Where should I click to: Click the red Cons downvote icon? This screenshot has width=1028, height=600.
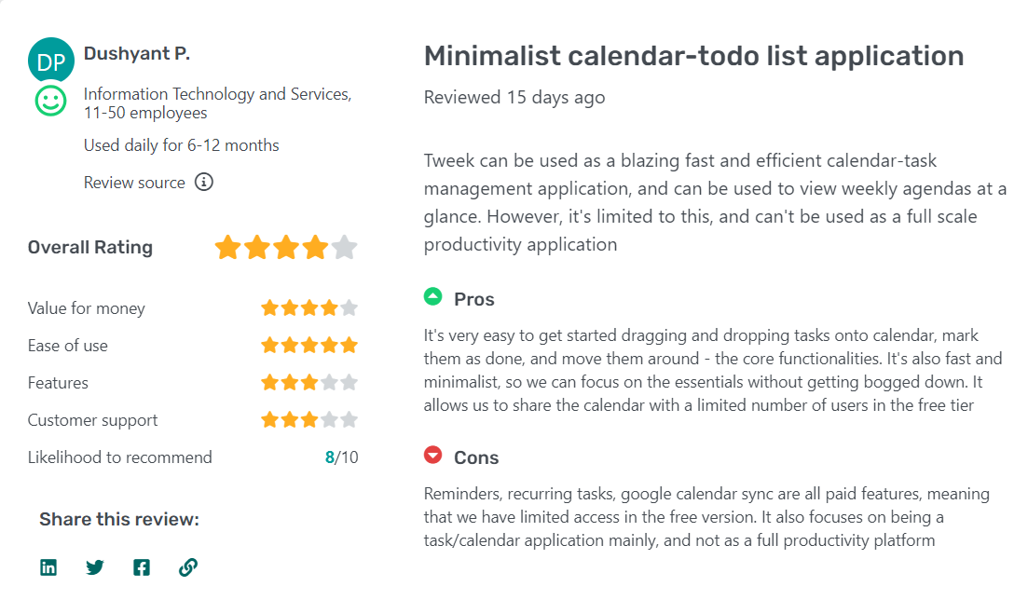[x=433, y=456]
